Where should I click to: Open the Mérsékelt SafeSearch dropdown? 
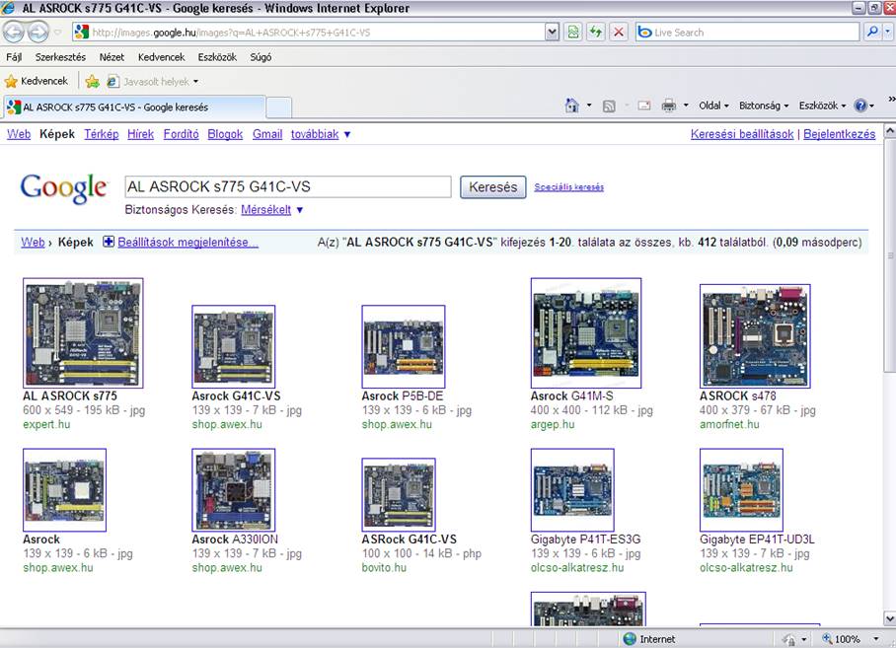click(x=273, y=210)
